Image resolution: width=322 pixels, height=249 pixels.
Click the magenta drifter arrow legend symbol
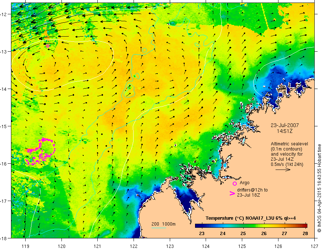232,193
